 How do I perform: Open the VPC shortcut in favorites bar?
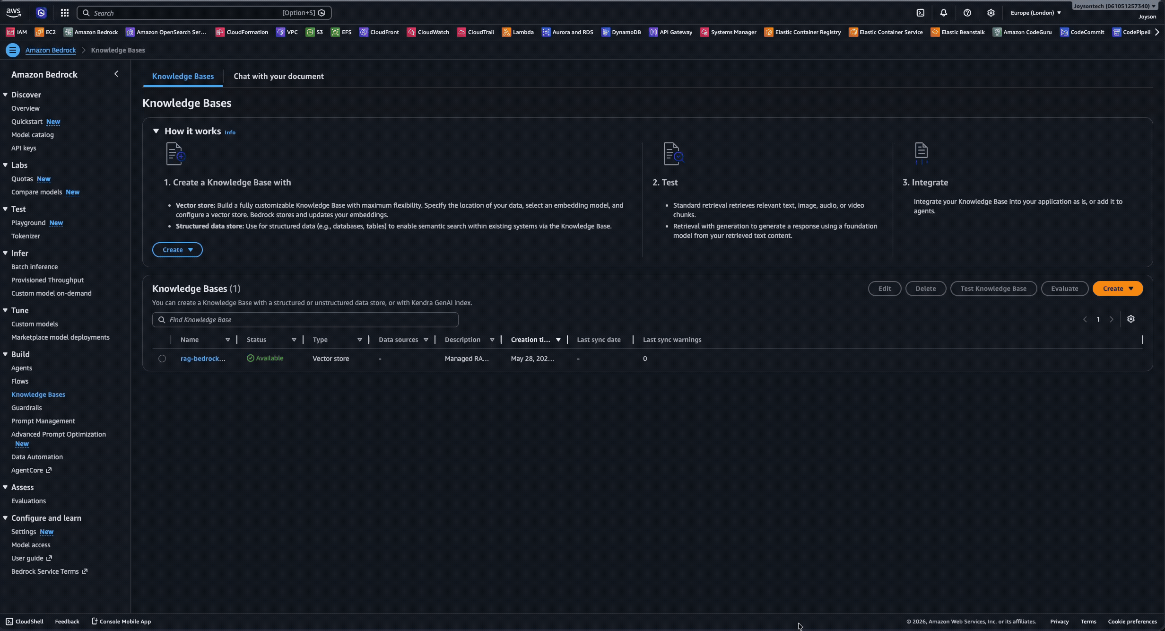pos(287,32)
